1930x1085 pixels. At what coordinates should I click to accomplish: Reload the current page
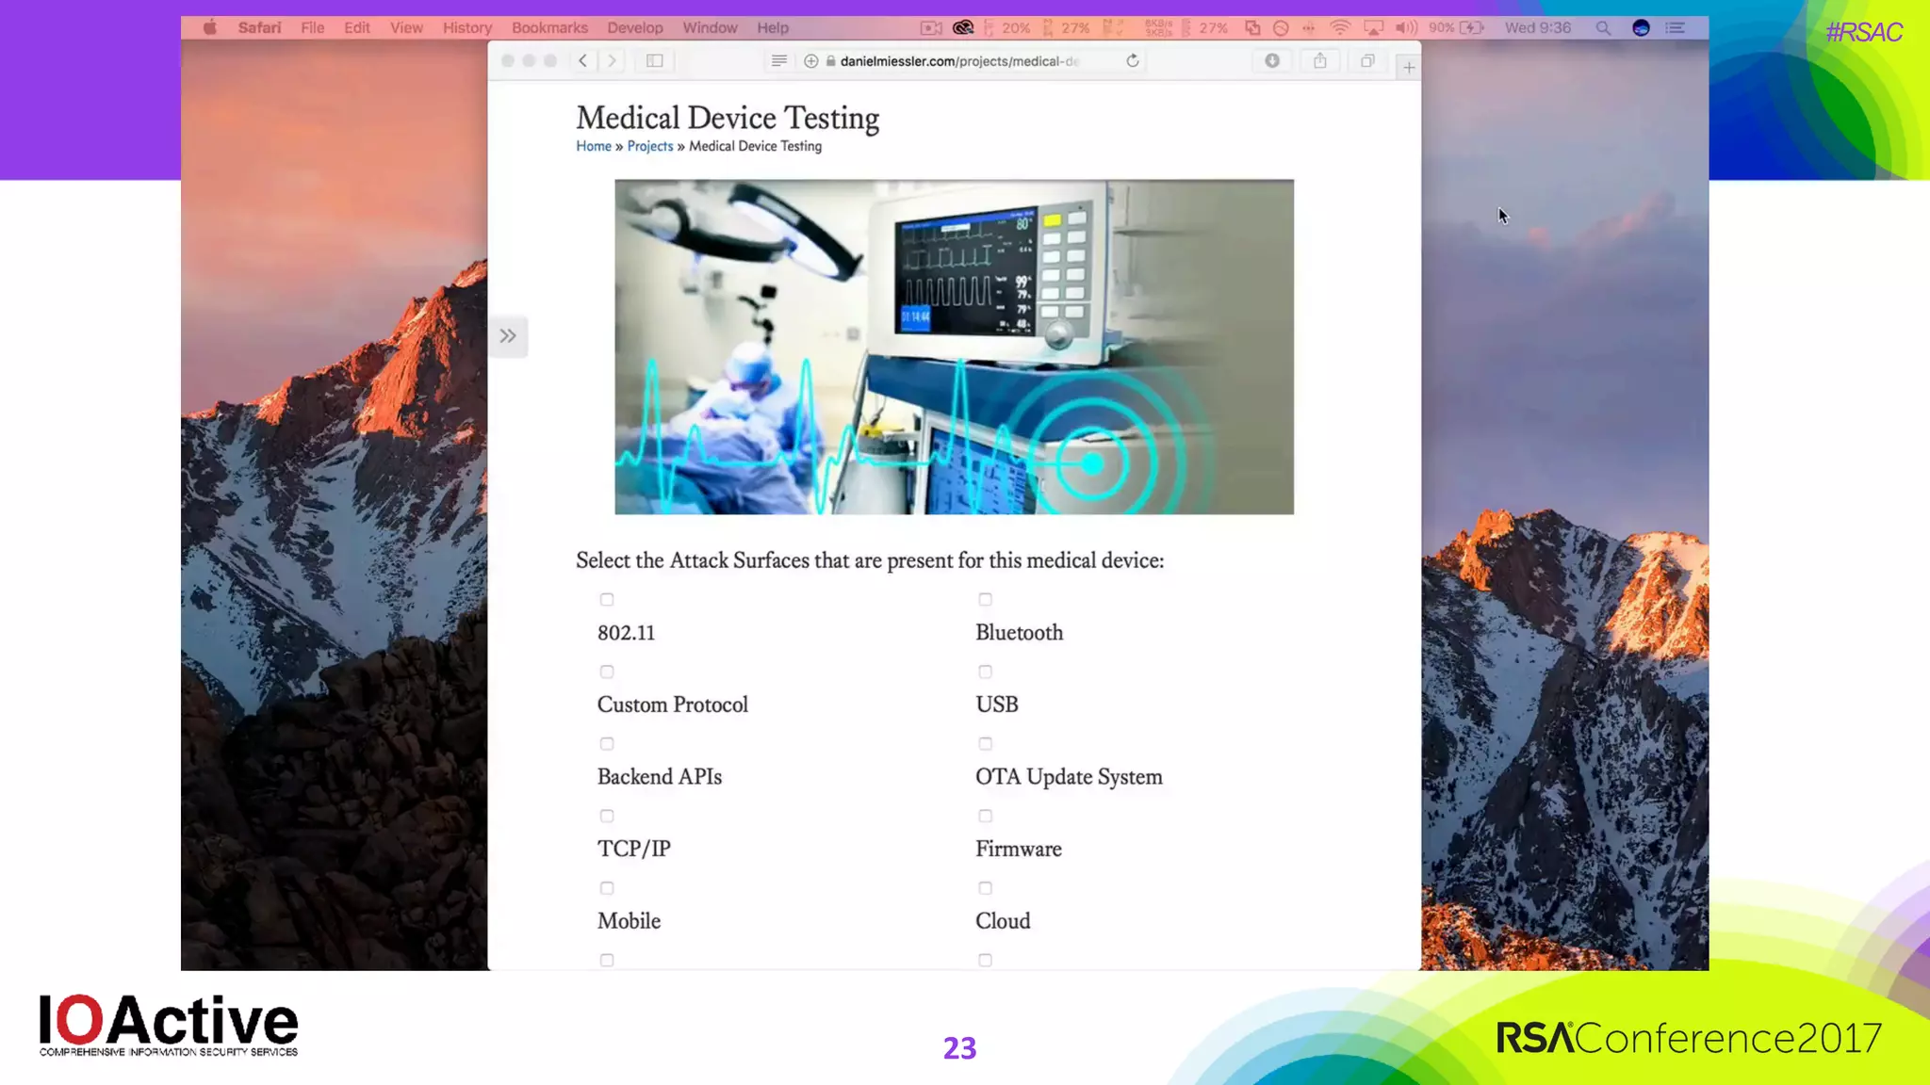click(1133, 61)
